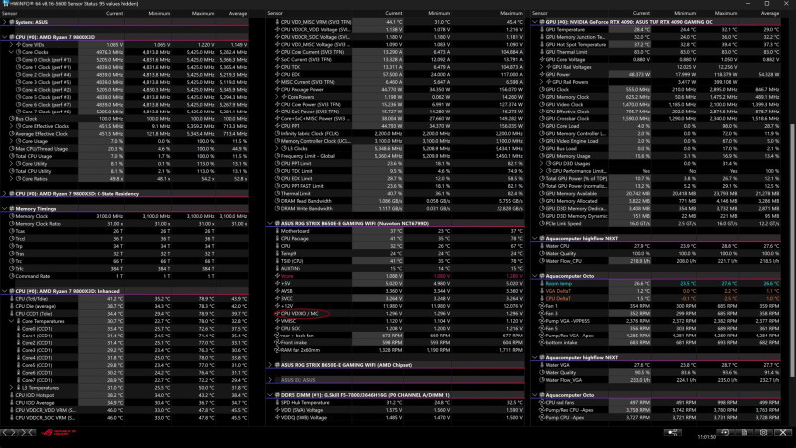Reset min/max values with the clock icon
This screenshot has height=448, width=796.
(725, 432)
